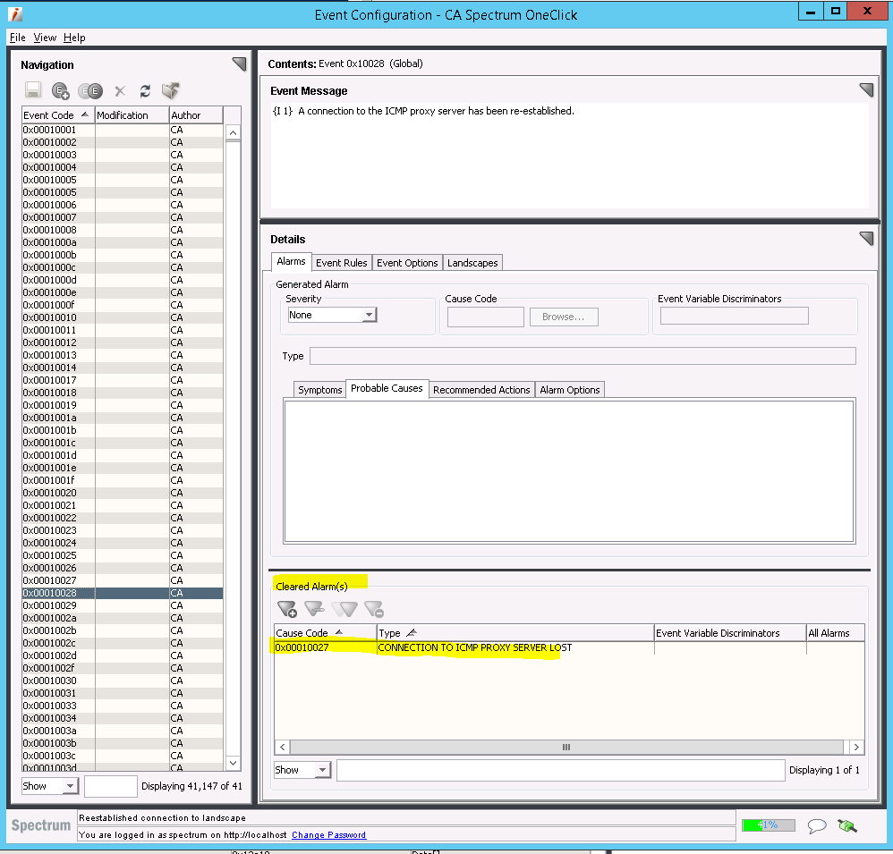
Task: Click the export folder icon in Navigation
Action: 170,90
